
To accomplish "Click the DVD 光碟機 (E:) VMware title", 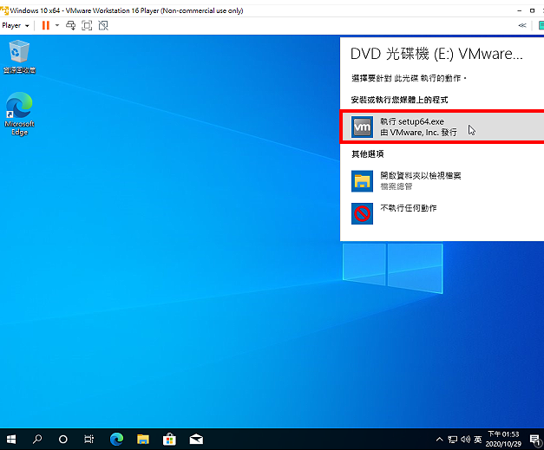I will click(436, 54).
